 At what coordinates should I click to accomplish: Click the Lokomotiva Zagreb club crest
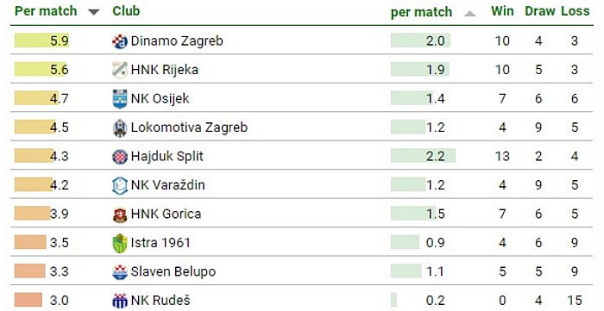[120, 128]
